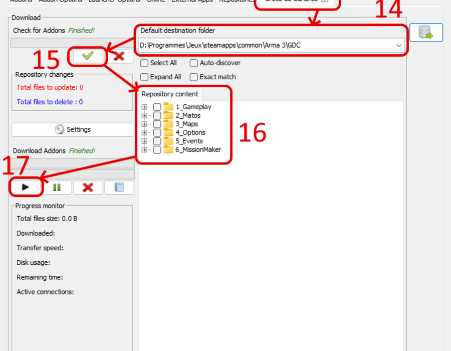Expand the 5_Events tree node
The height and width of the screenshot is (351, 451).
point(144,141)
